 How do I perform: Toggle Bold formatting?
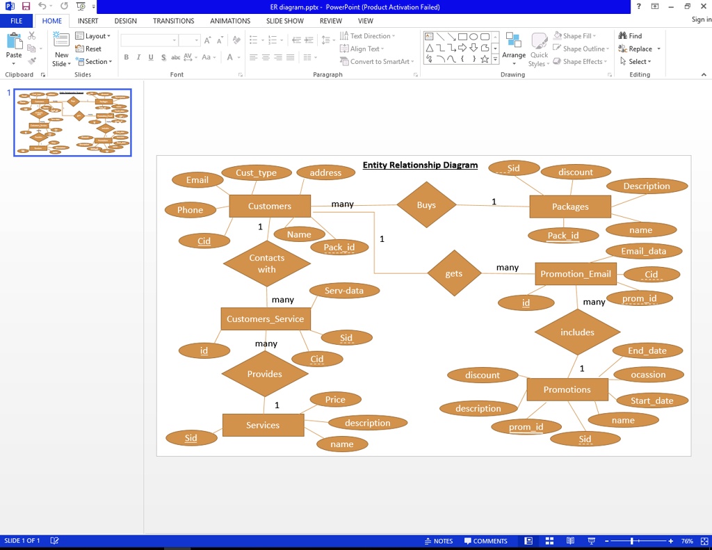(x=127, y=57)
